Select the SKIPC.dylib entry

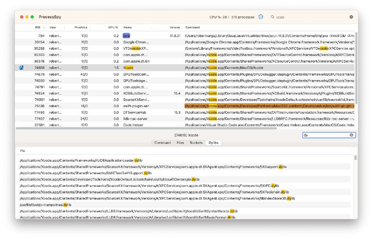(x=185, y=186)
